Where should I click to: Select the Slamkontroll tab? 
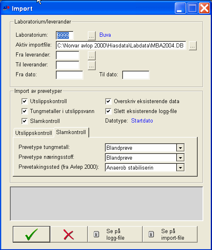tap(71, 132)
